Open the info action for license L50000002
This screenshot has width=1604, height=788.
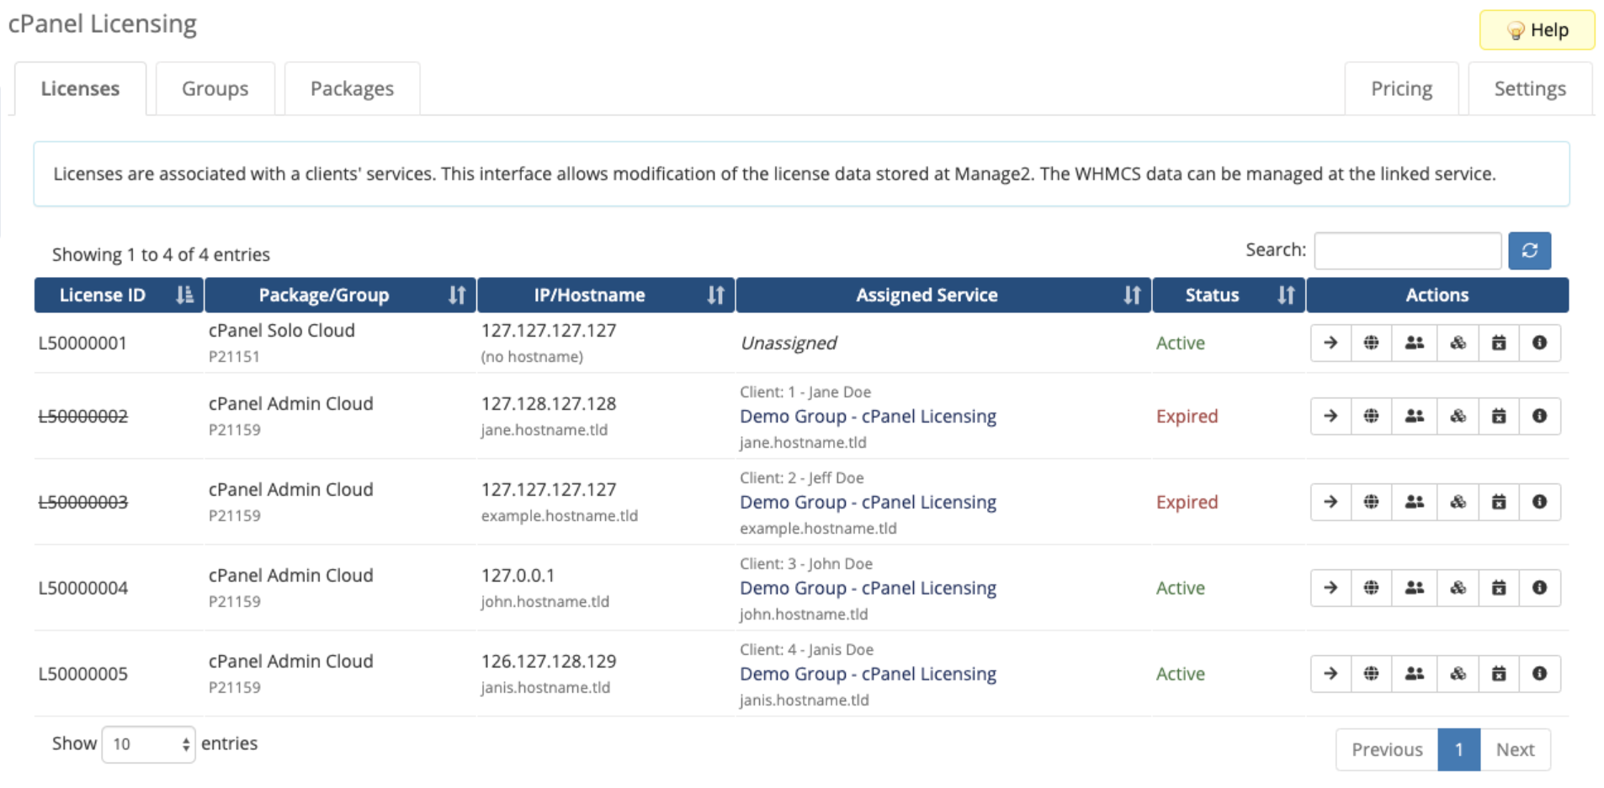tap(1540, 416)
